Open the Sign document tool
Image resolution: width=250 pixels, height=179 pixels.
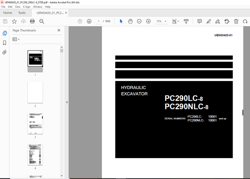[218, 21]
